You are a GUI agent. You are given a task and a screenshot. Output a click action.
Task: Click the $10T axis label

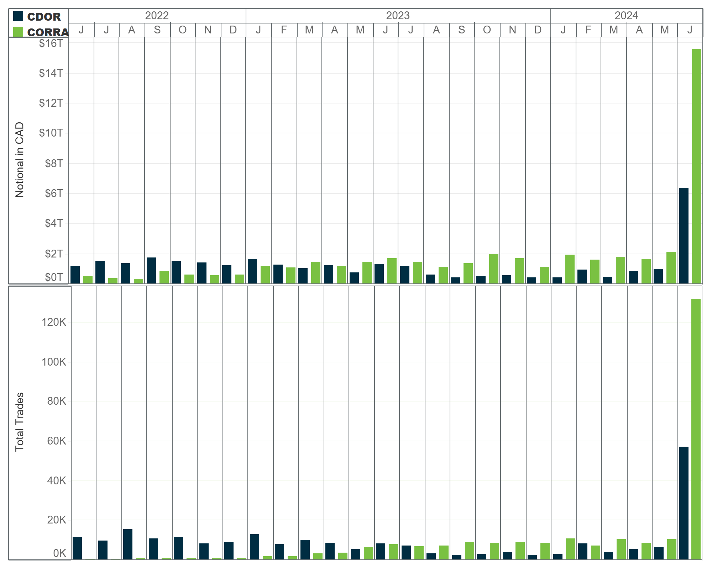tap(51, 133)
